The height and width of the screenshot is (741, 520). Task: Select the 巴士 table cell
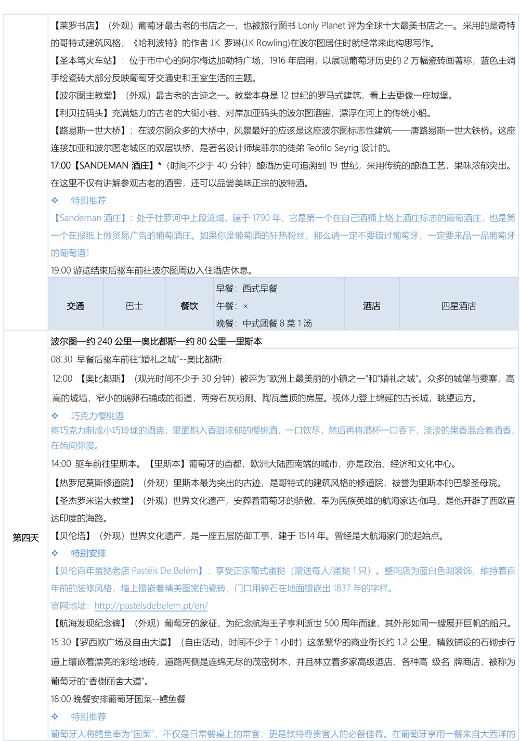[x=134, y=306]
